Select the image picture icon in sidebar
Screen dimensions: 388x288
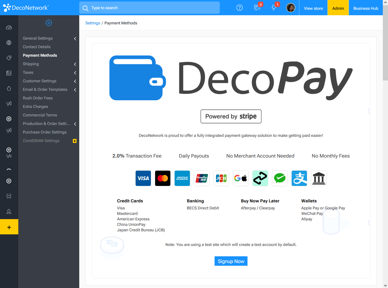[x=9, y=73]
